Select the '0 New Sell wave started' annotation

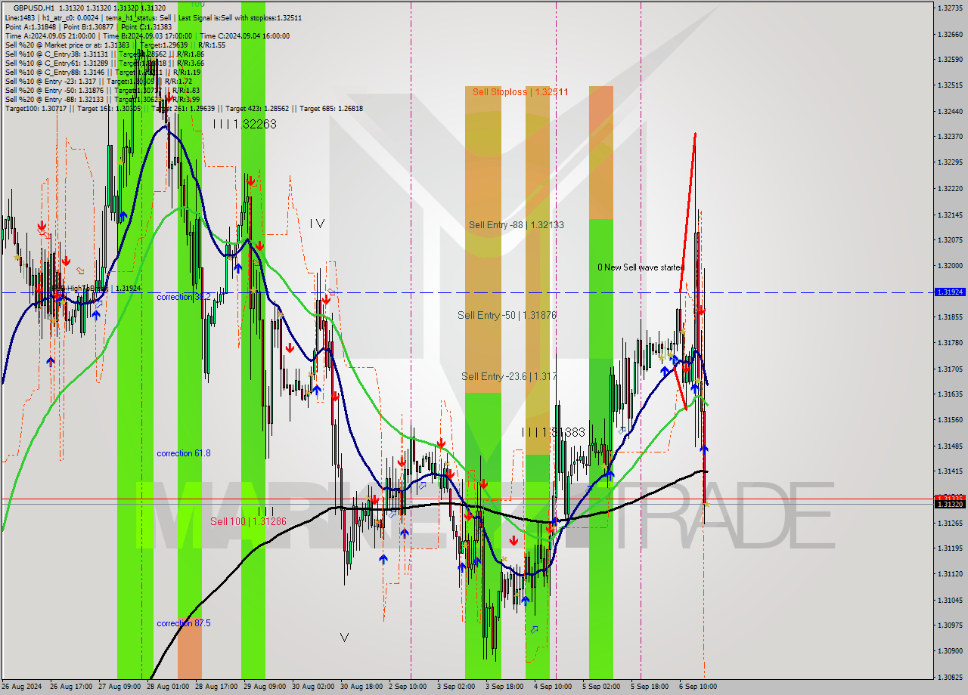(641, 267)
